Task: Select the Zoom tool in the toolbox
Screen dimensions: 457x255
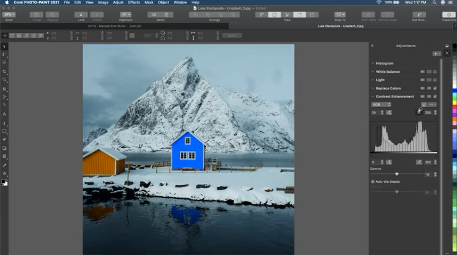Action: (x=5, y=79)
